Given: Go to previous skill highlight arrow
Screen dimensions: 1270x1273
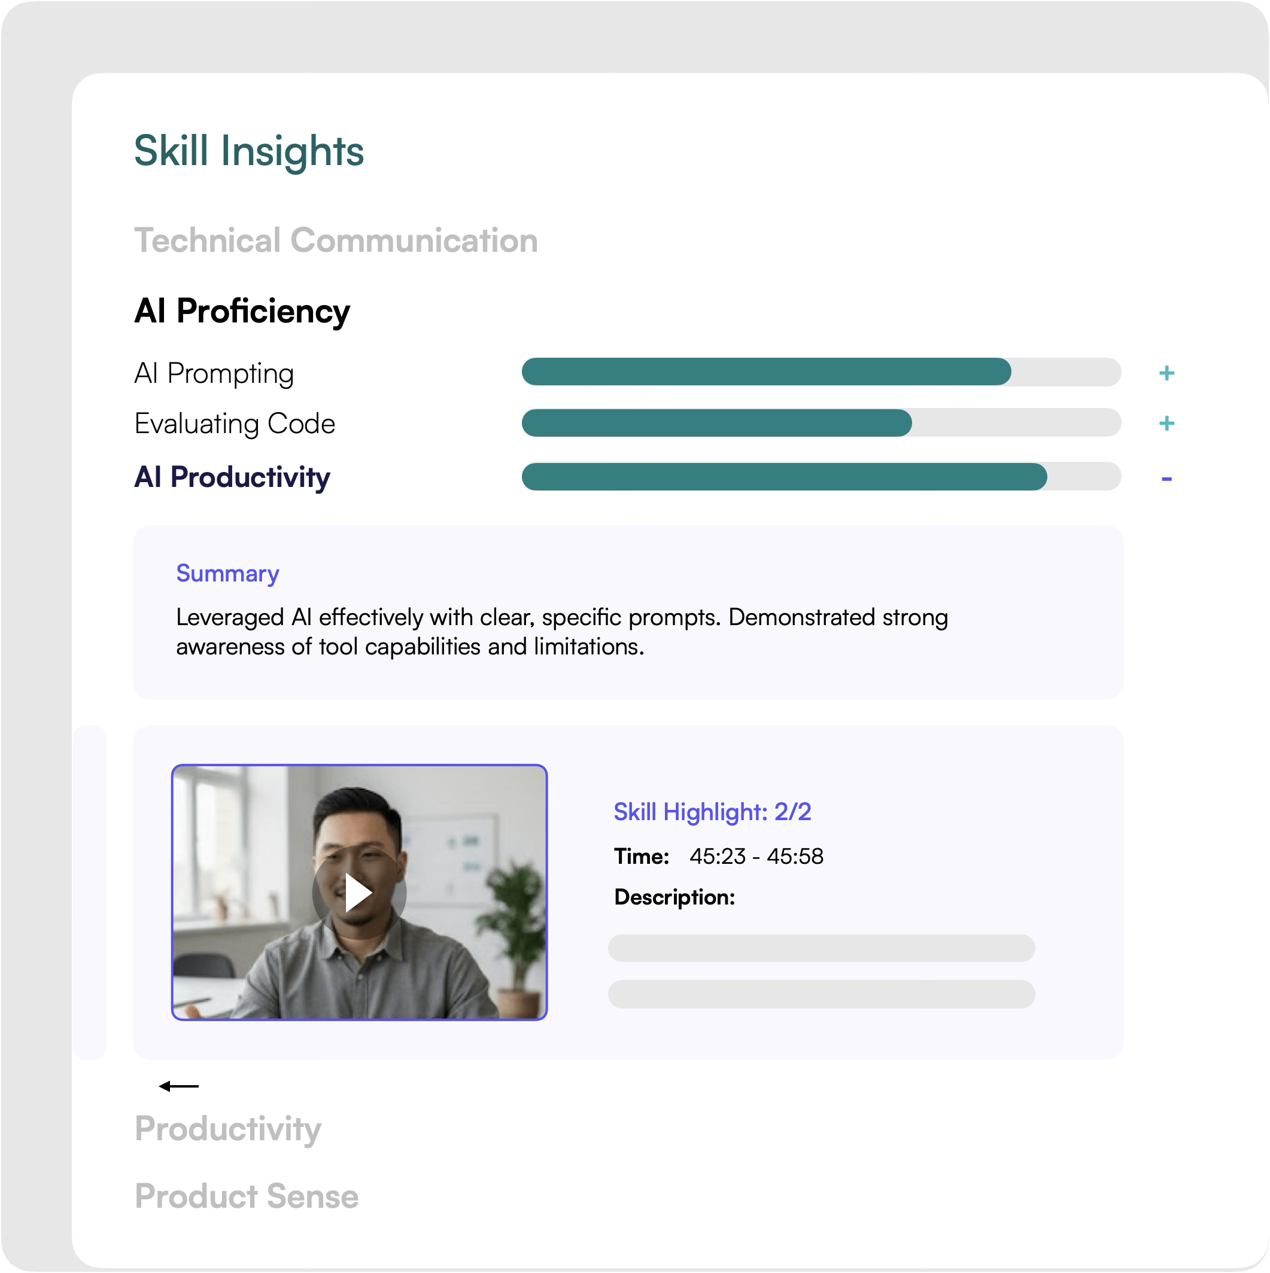Looking at the screenshot, I should 178,1086.
